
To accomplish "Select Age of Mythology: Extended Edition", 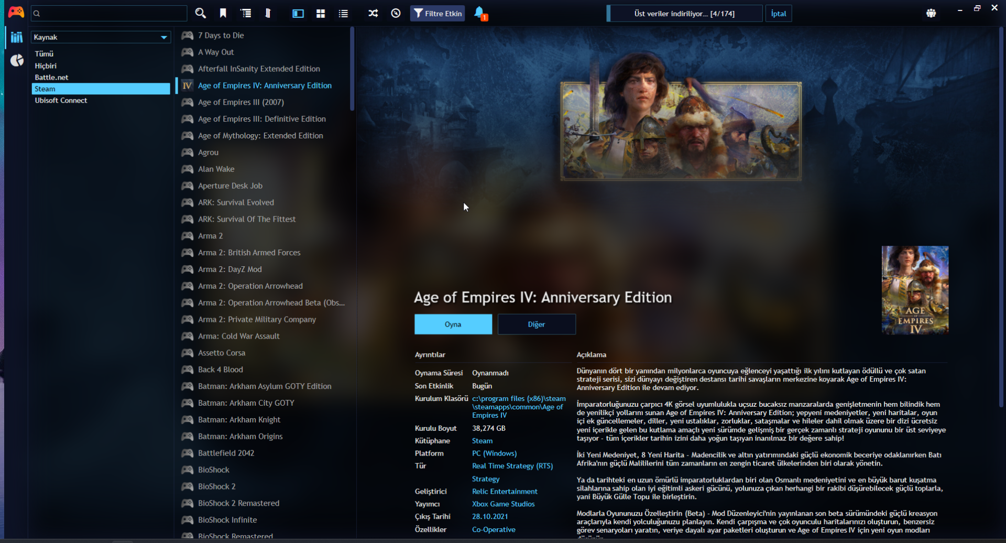I will pyautogui.click(x=265, y=136).
